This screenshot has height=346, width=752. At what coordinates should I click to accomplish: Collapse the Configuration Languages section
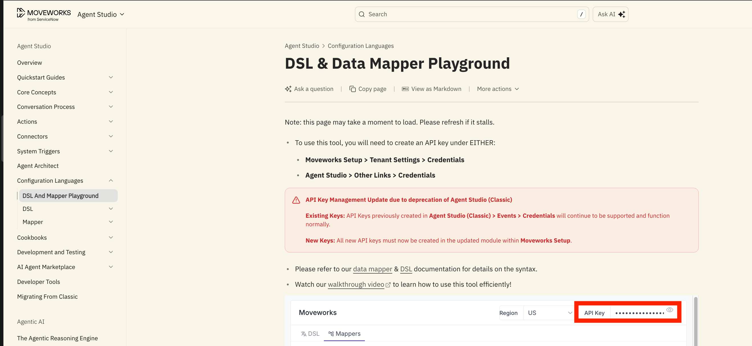coord(111,181)
